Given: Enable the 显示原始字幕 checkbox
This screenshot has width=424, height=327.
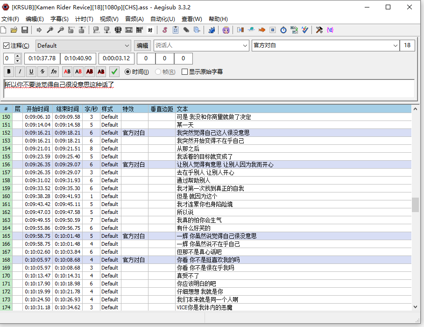Looking at the screenshot, I should 185,72.
